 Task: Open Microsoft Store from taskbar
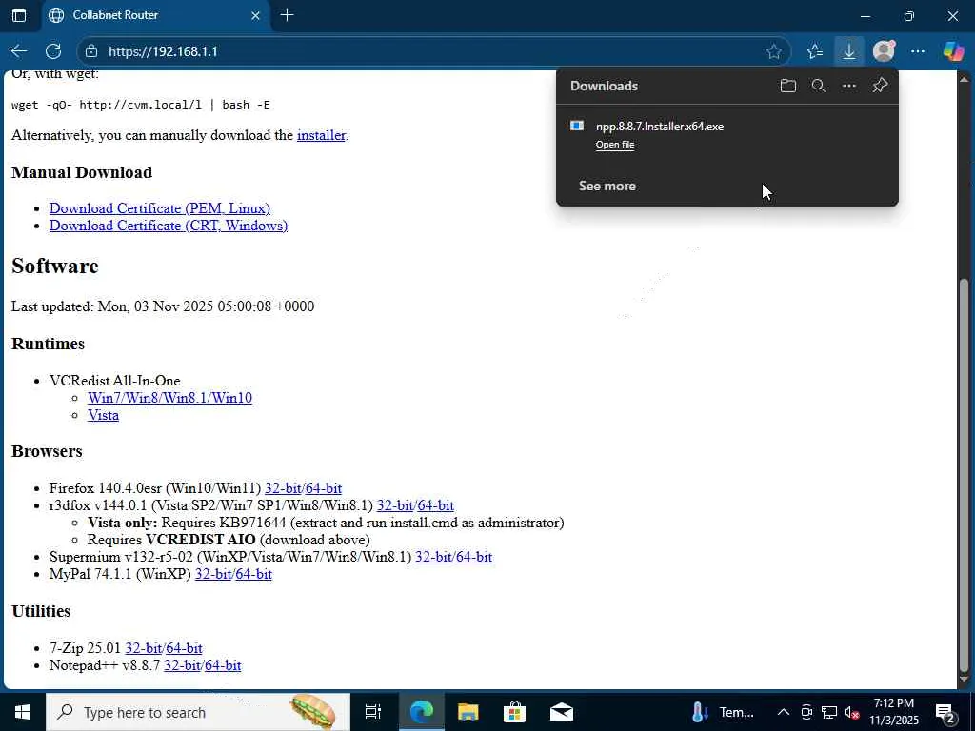click(x=514, y=712)
